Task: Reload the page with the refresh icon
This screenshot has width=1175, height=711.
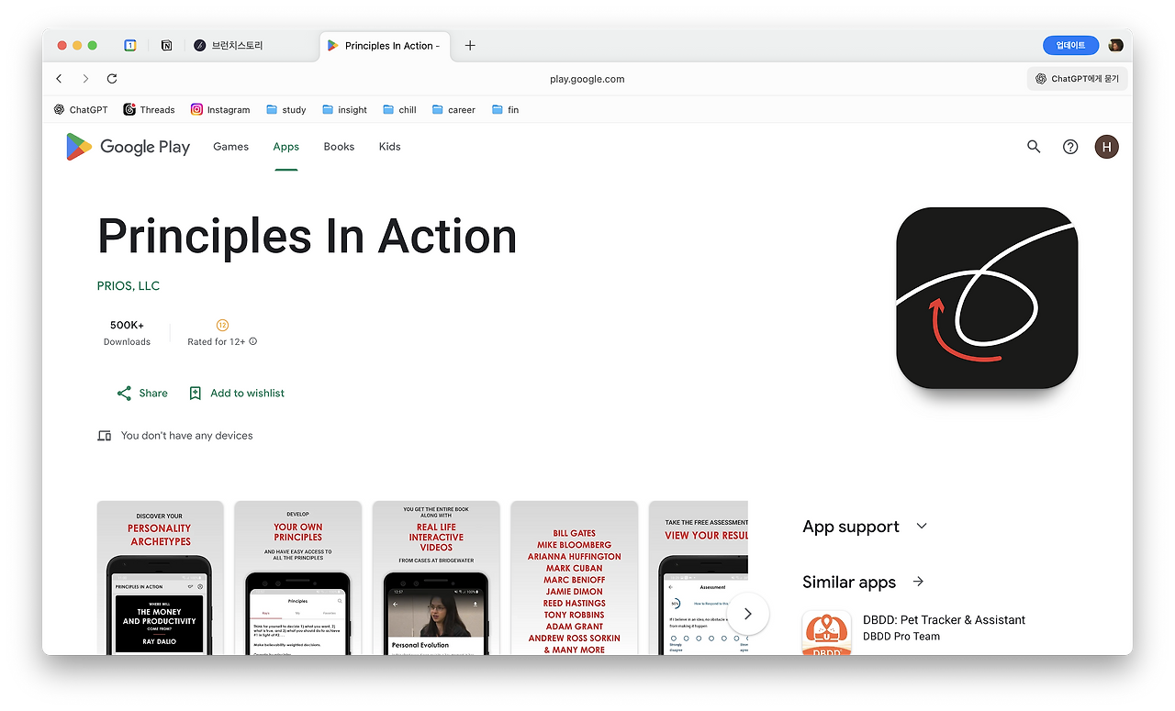Action: [x=112, y=79]
